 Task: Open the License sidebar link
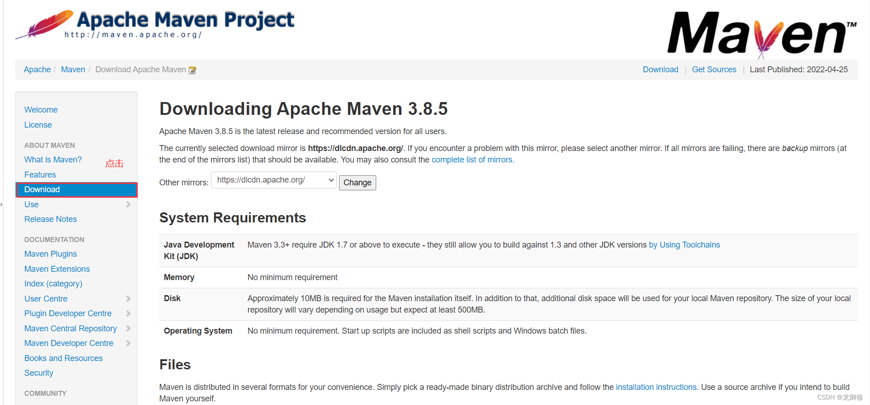[x=38, y=125]
